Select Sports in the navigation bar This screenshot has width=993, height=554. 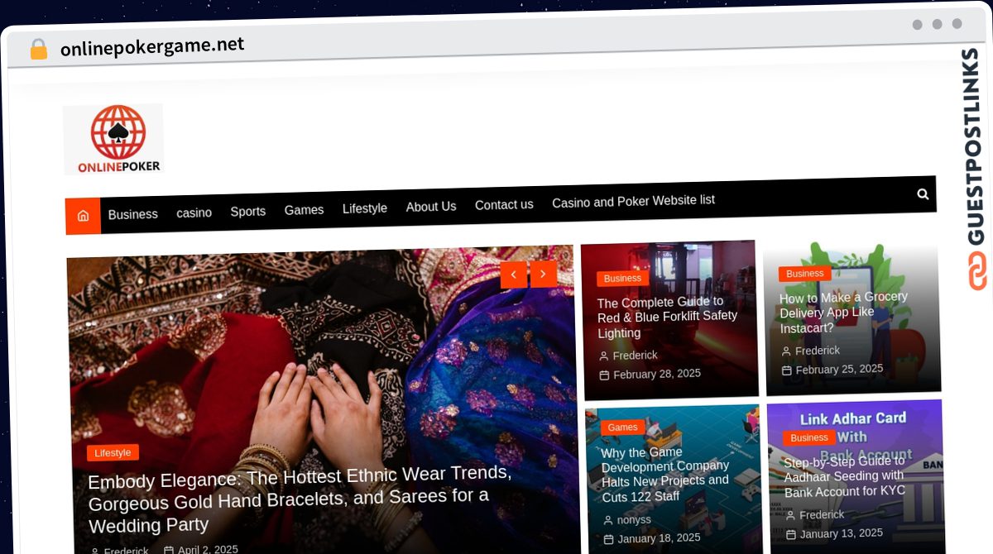click(x=248, y=211)
